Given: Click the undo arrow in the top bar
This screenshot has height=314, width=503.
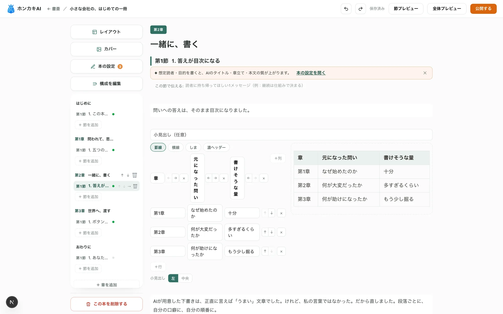Looking at the screenshot, I should pos(346,9).
